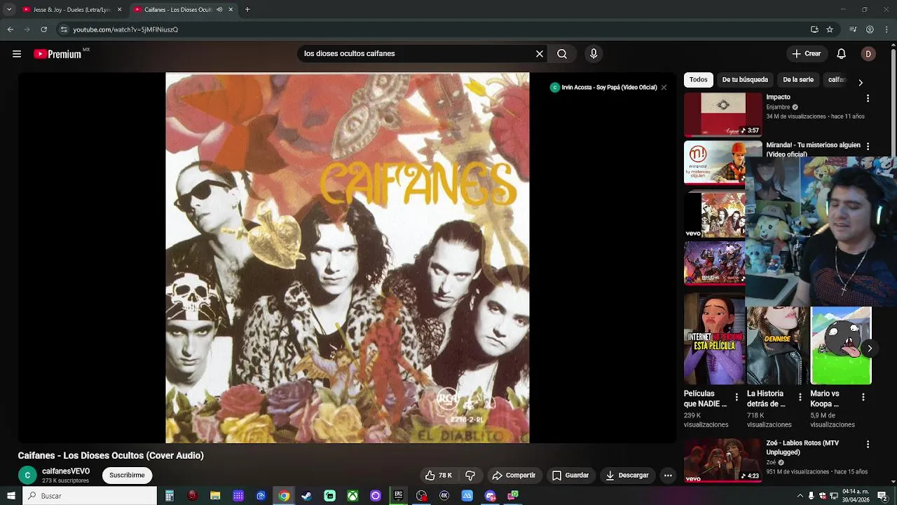Open a new browser tab

[247, 10]
